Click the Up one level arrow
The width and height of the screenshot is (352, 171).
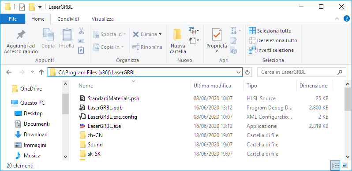41,72
